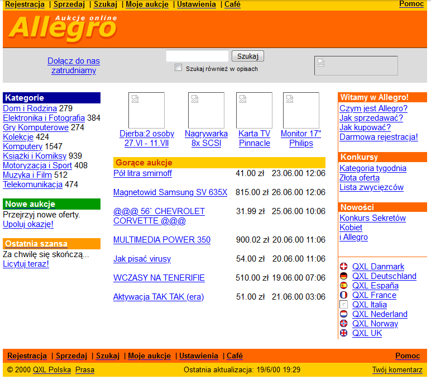The image size is (431, 379).
Task: Click the UK flag icon
Action: point(343,333)
